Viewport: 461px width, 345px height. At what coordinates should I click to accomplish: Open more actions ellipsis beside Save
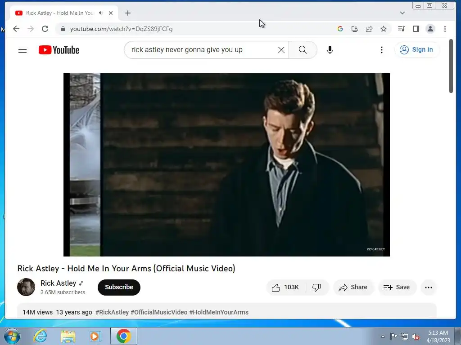point(429,287)
